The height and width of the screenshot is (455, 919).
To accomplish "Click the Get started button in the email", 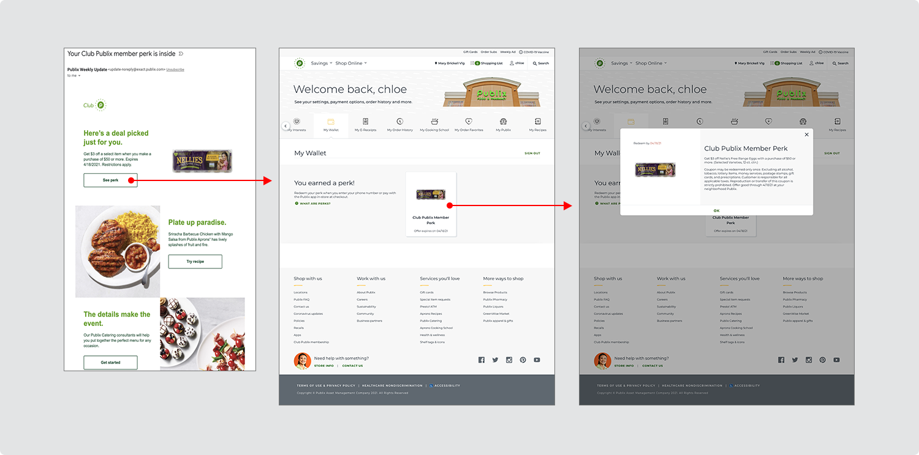I will click(x=110, y=363).
